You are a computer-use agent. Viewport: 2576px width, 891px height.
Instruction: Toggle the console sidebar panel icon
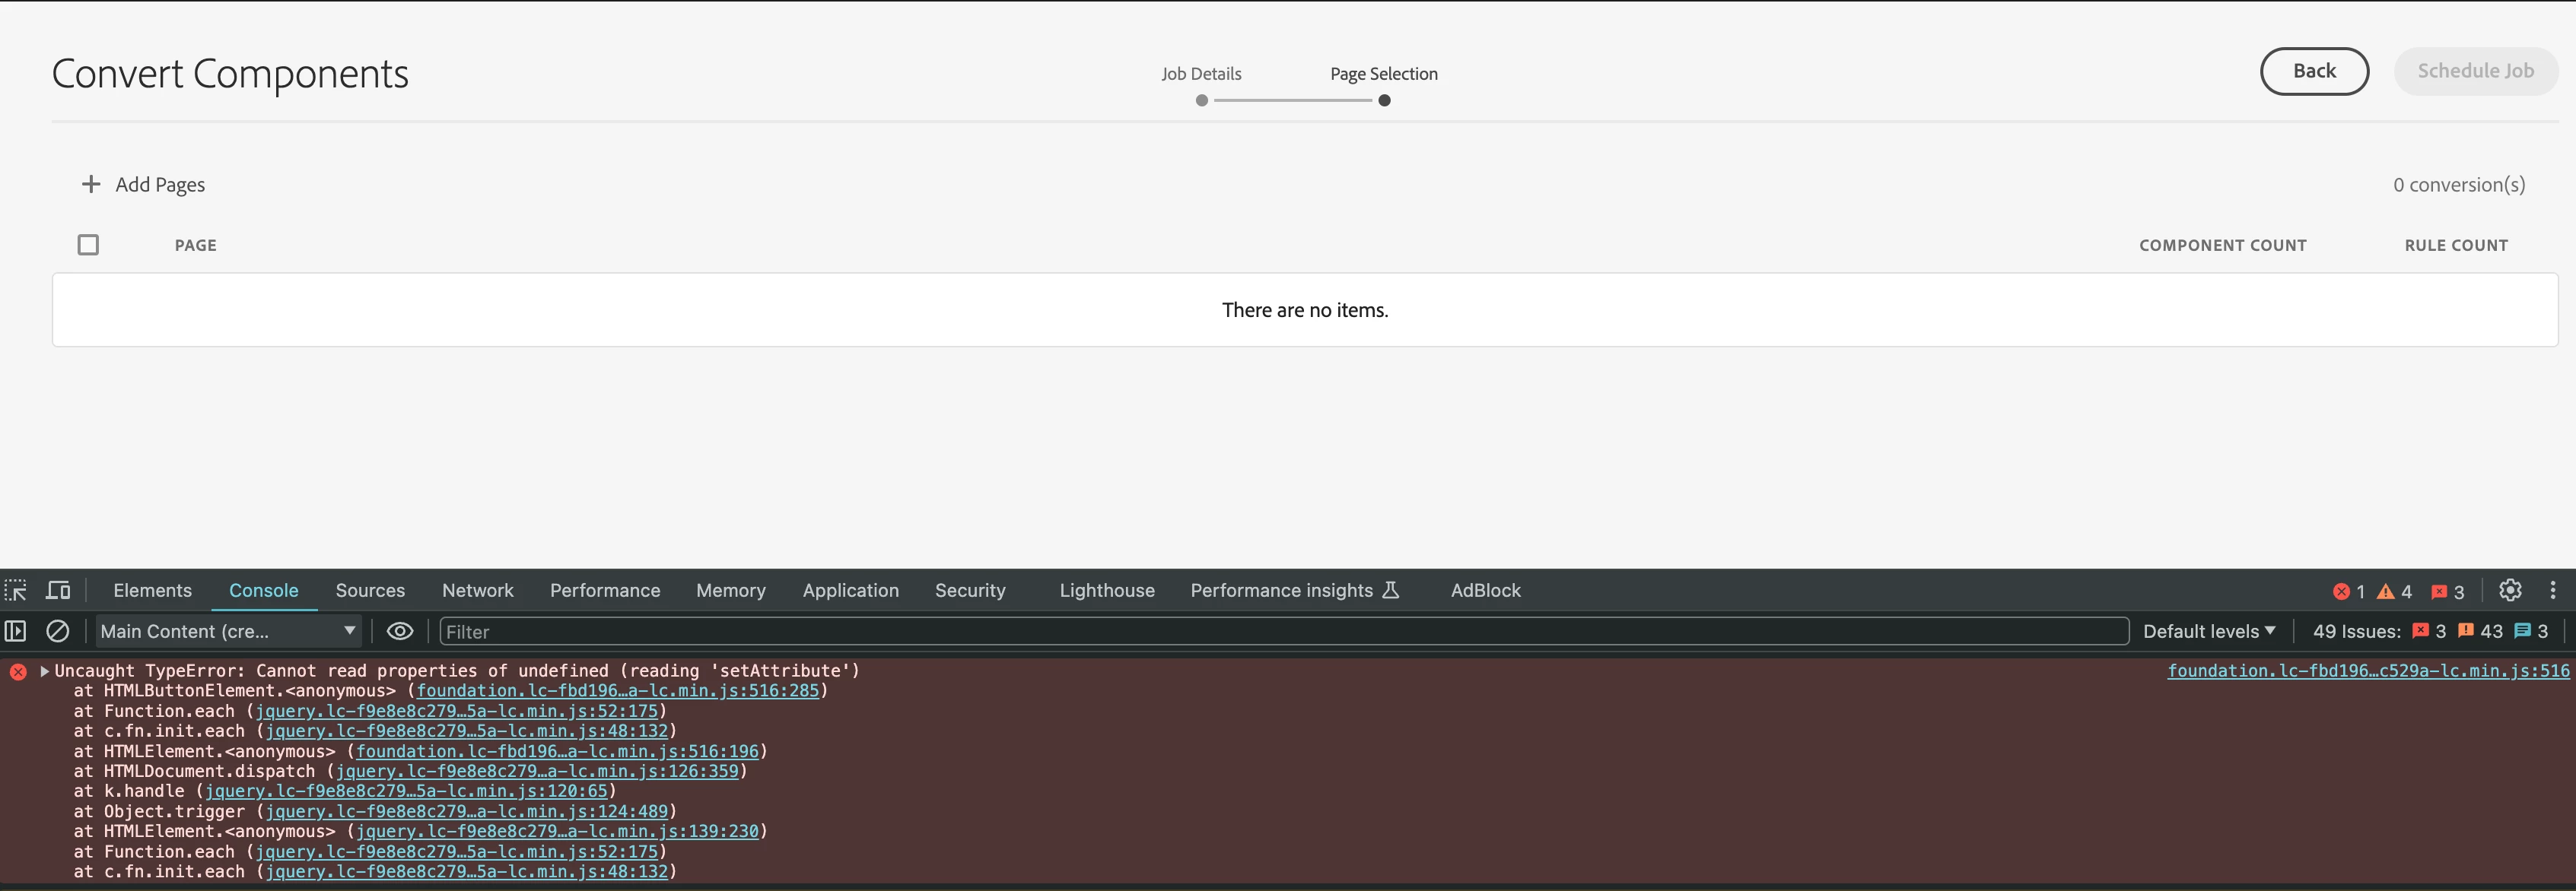tap(16, 631)
